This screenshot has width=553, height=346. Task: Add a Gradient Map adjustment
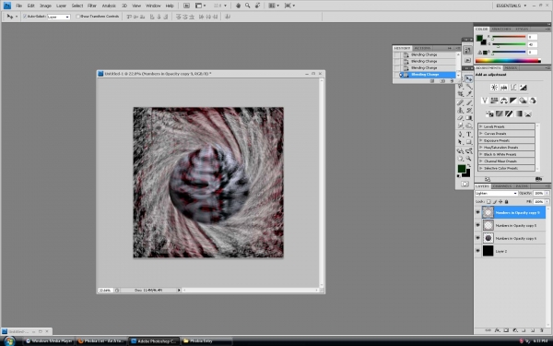(518, 113)
